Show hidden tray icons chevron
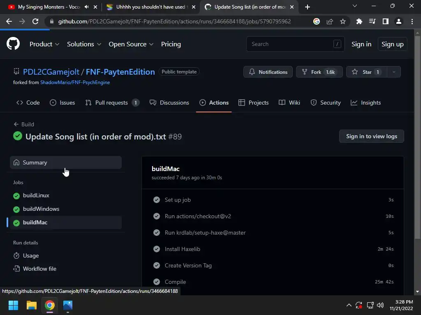The width and height of the screenshot is (421, 315). coord(349,305)
